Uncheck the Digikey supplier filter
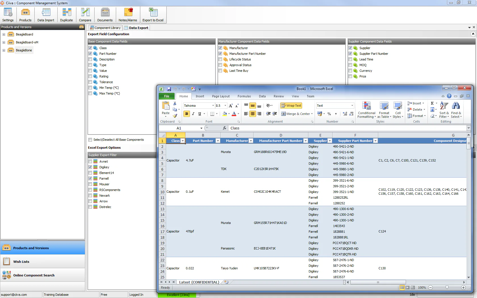Image resolution: width=477 pixels, height=298 pixels. point(90,167)
